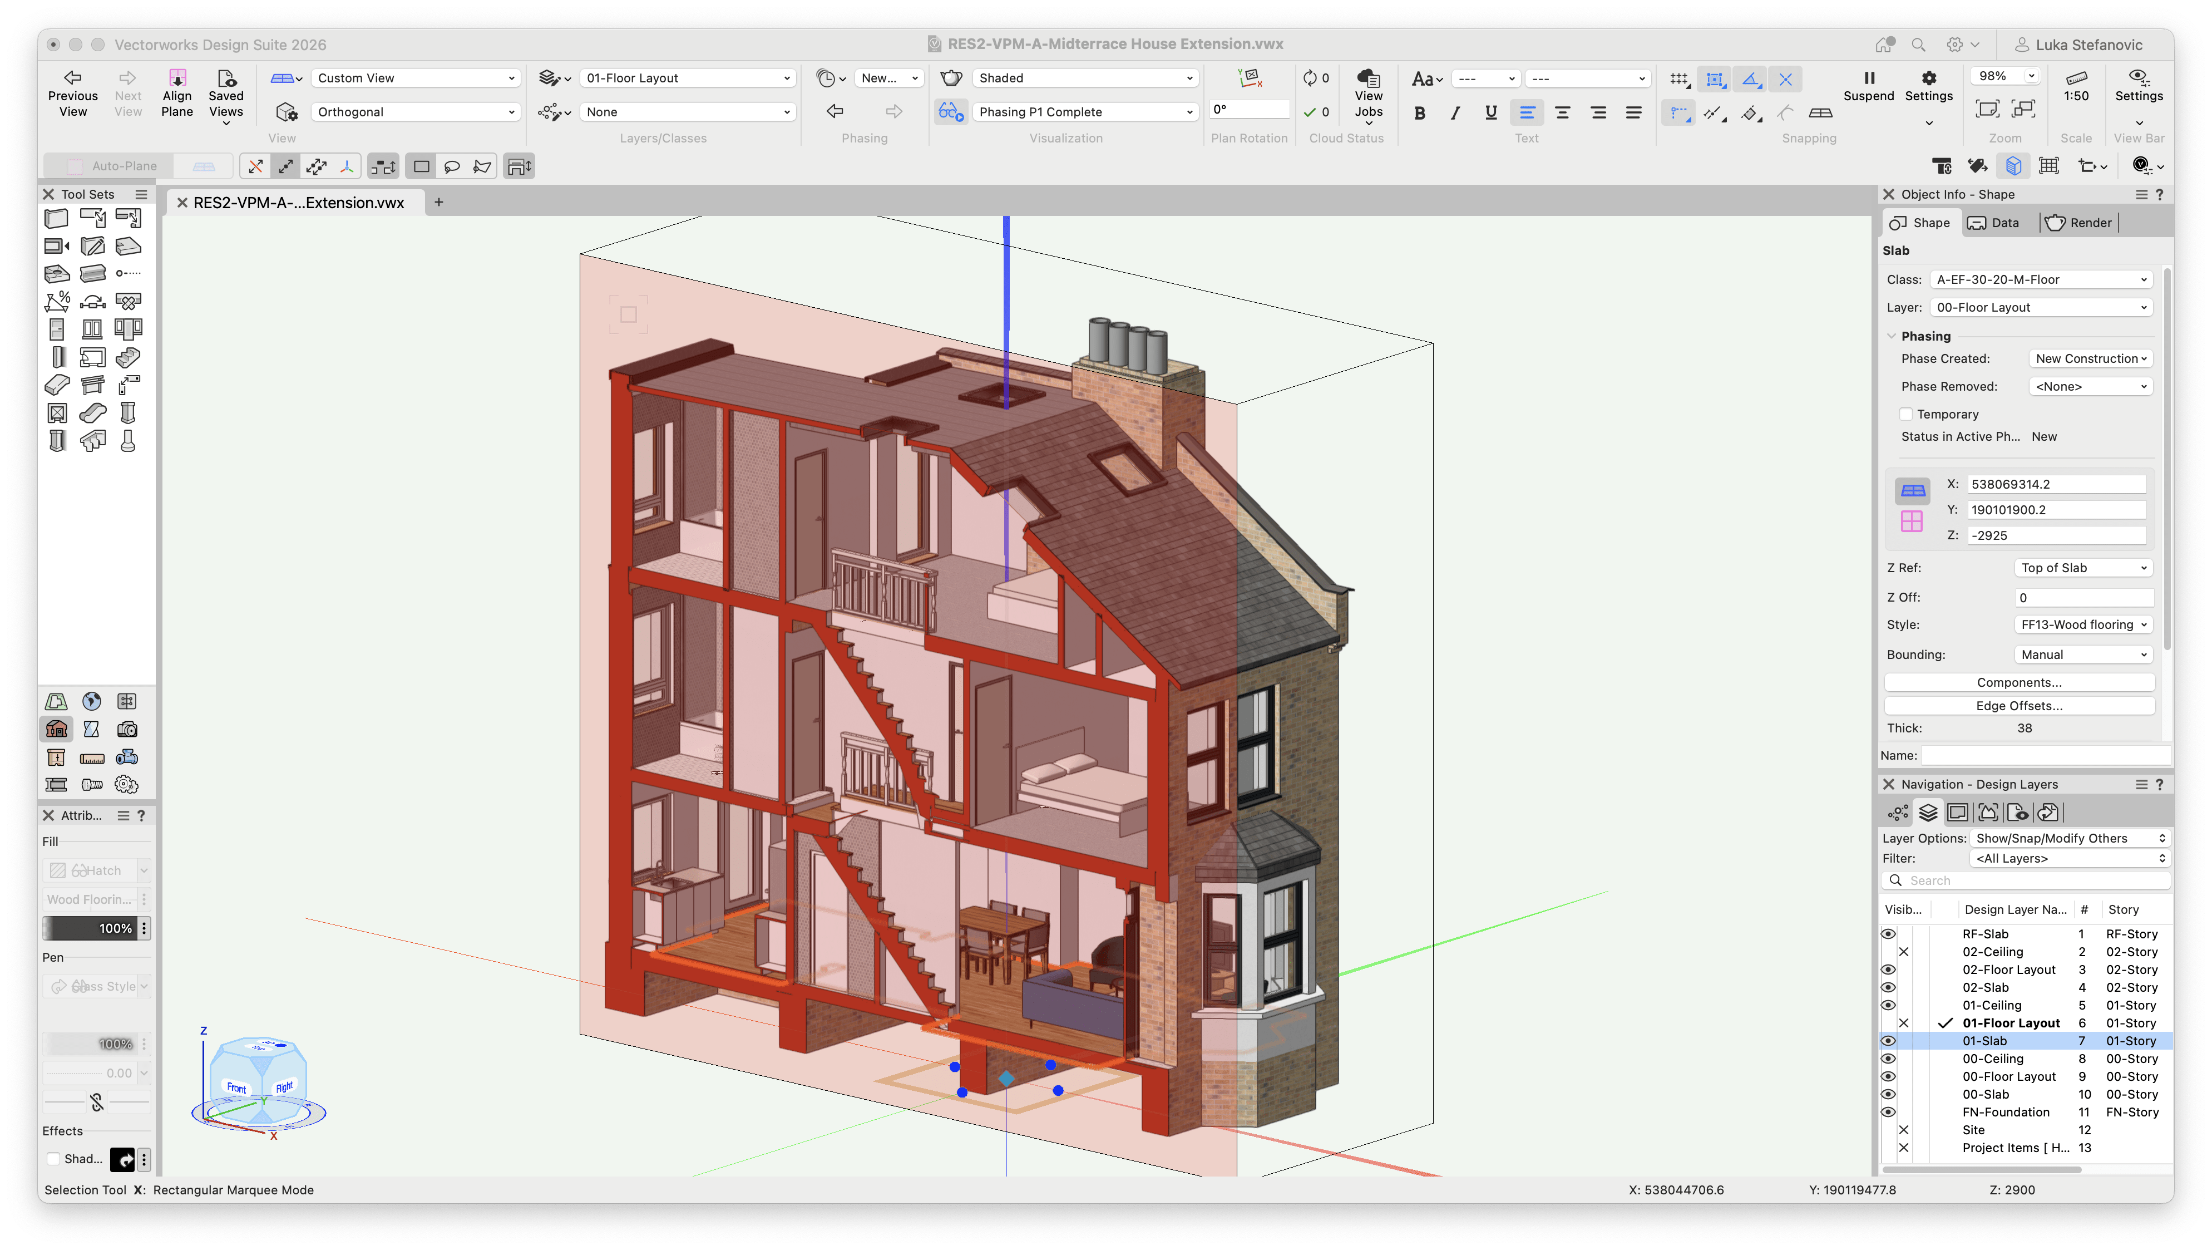Click the Home cloud icon in title bar
The height and width of the screenshot is (1250, 2212).
tap(1885, 45)
